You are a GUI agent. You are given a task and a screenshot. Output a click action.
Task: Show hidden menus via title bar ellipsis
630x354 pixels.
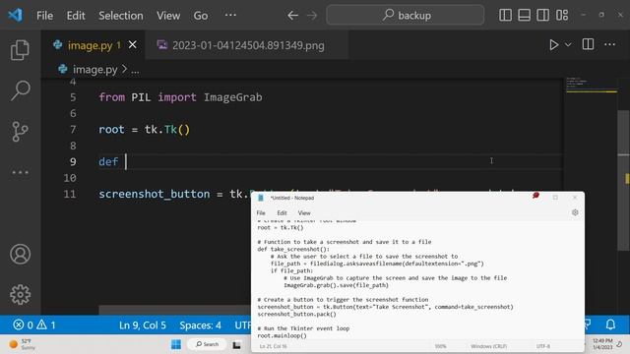[230, 16]
